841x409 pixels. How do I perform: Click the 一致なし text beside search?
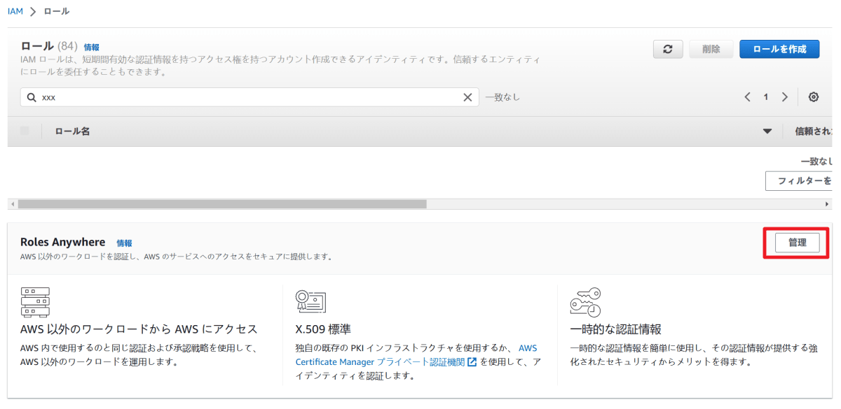click(x=502, y=97)
